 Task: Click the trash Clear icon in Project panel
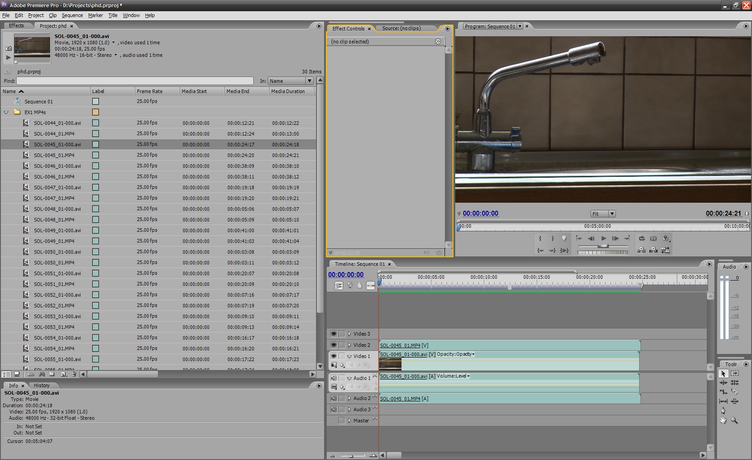tap(74, 374)
